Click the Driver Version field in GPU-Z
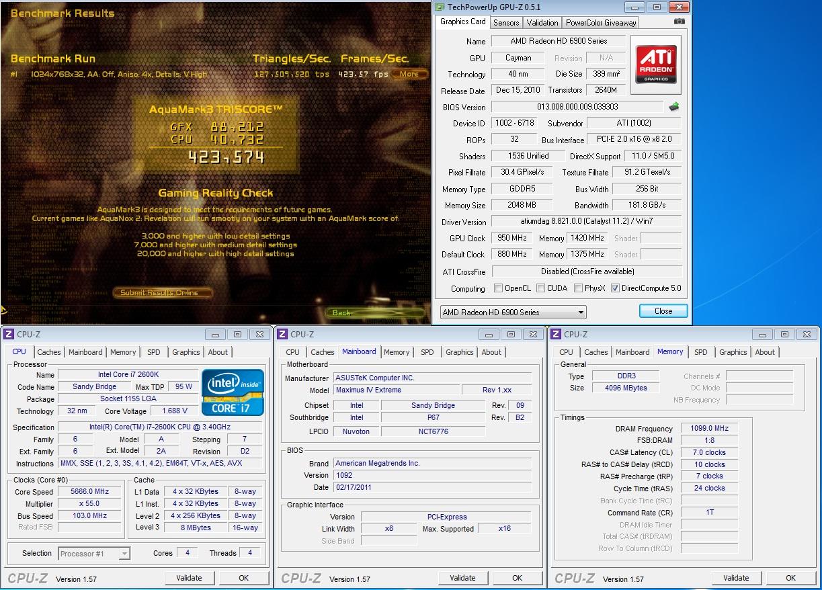 [587, 222]
